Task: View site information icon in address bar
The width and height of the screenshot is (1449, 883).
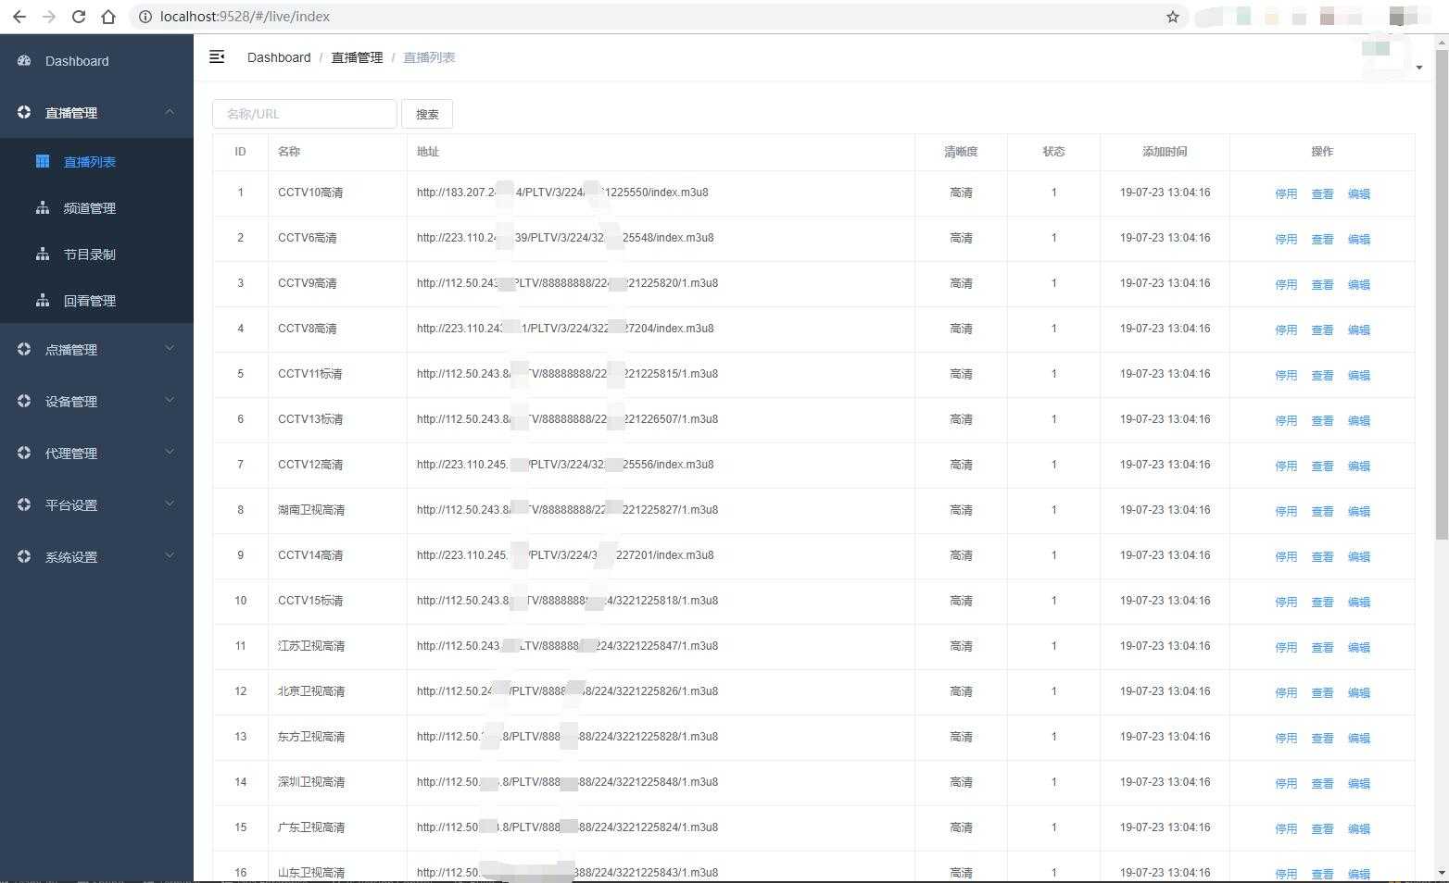Action: (145, 17)
